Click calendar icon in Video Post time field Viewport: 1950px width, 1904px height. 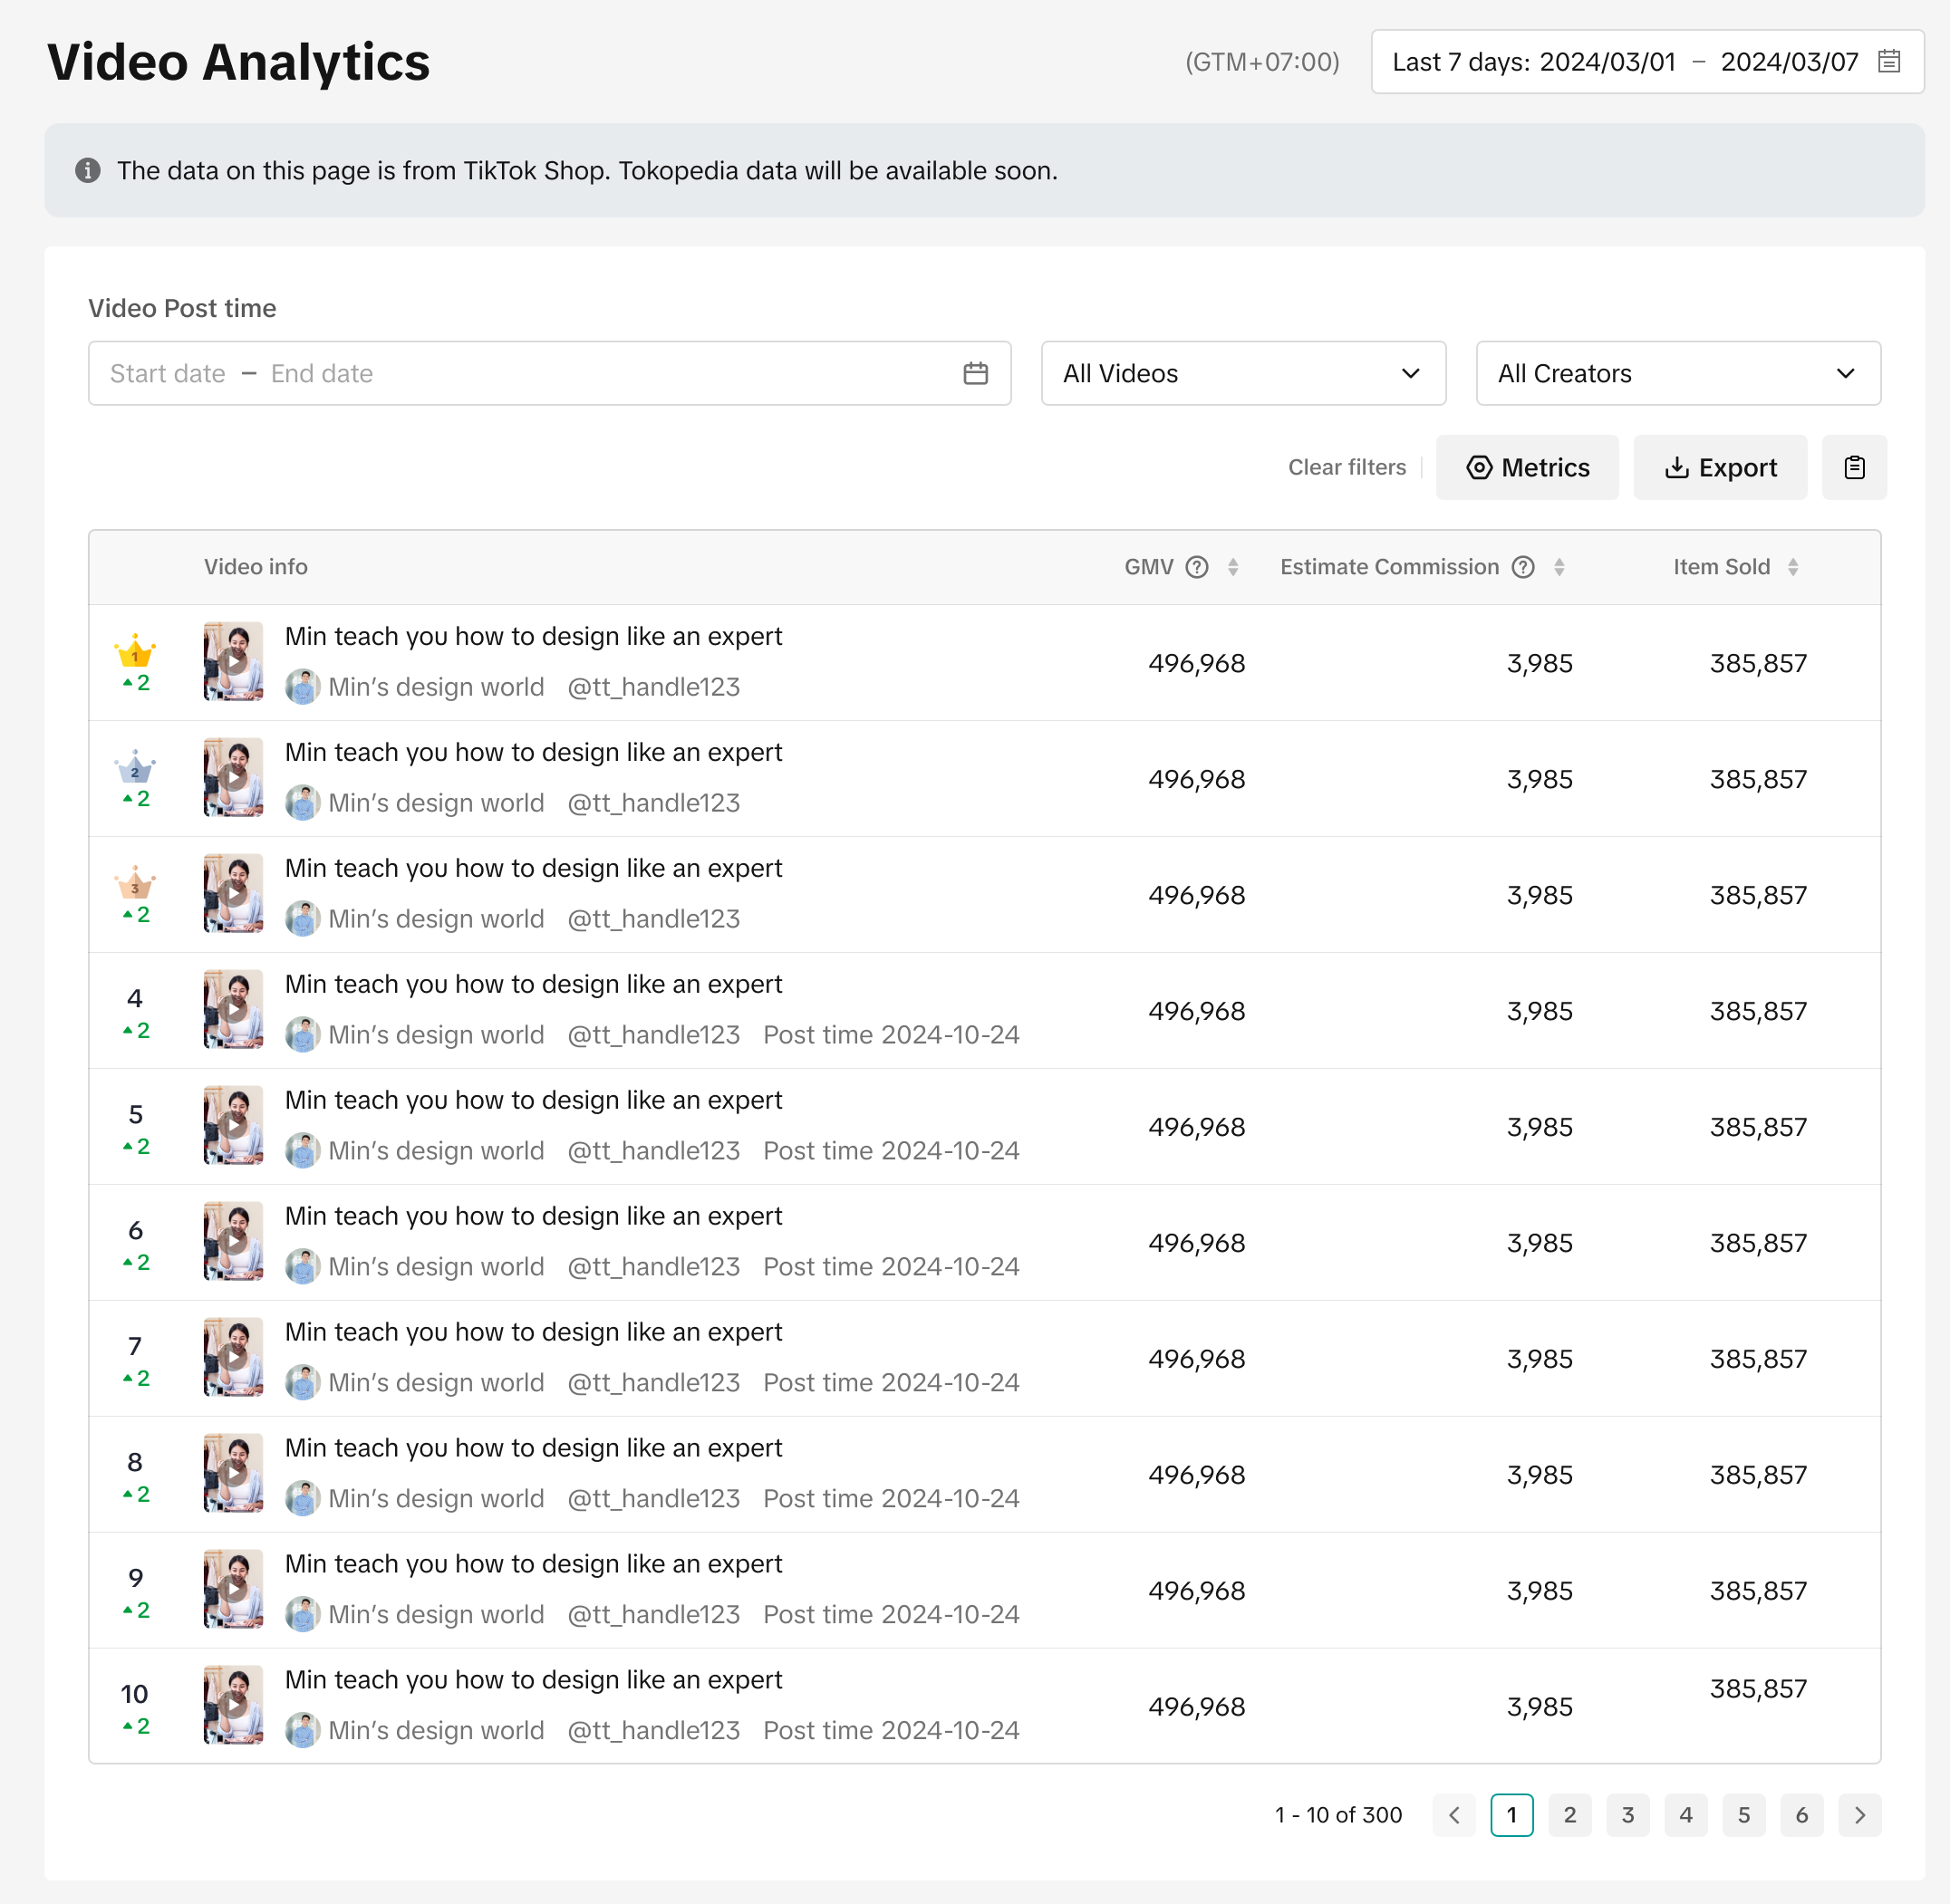(x=976, y=373)
